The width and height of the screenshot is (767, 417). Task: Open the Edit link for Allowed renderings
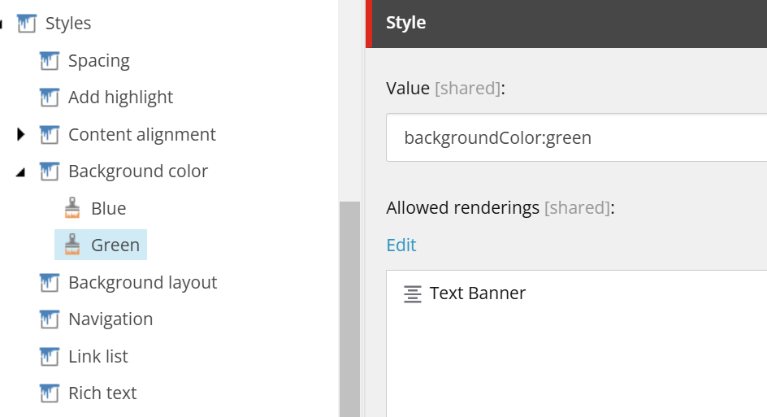point(401,245)
